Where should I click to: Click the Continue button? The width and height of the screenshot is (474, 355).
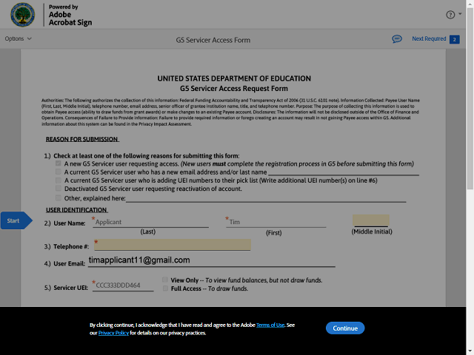(x=345, y=328)
